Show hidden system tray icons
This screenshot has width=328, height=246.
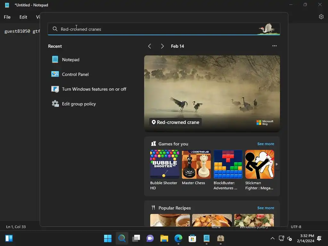tap(272, 238)
